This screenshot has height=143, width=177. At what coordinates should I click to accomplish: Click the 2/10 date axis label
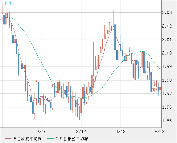tap(42, 132)
